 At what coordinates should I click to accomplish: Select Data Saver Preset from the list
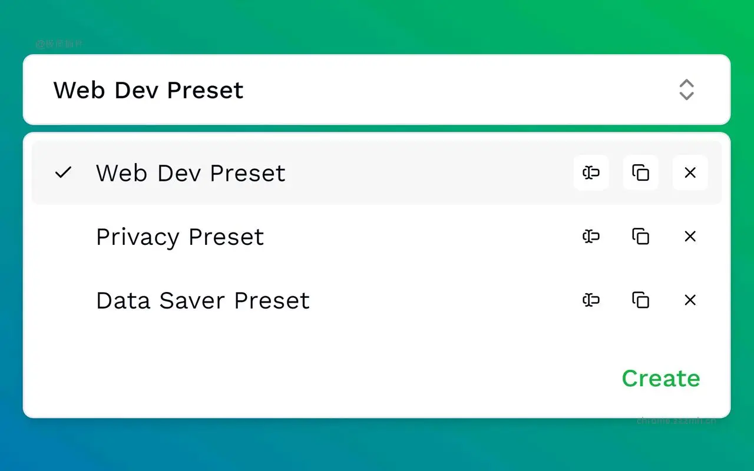click(203, 300)
